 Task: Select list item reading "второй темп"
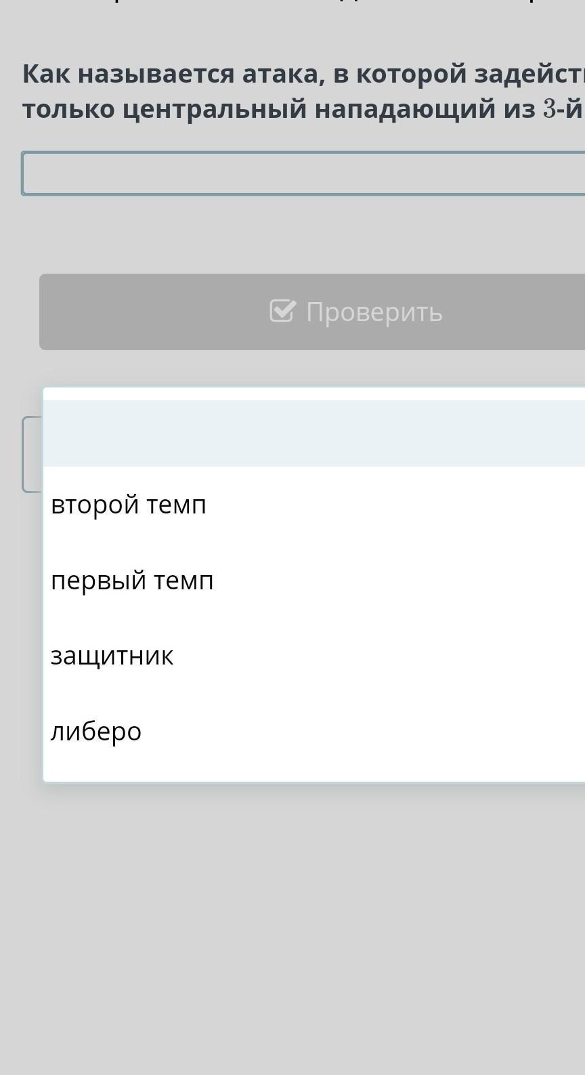tap(129, 505)
